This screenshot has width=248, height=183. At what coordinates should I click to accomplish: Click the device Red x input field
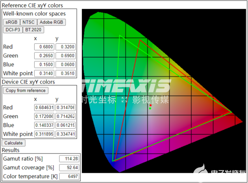pos(44,107)
